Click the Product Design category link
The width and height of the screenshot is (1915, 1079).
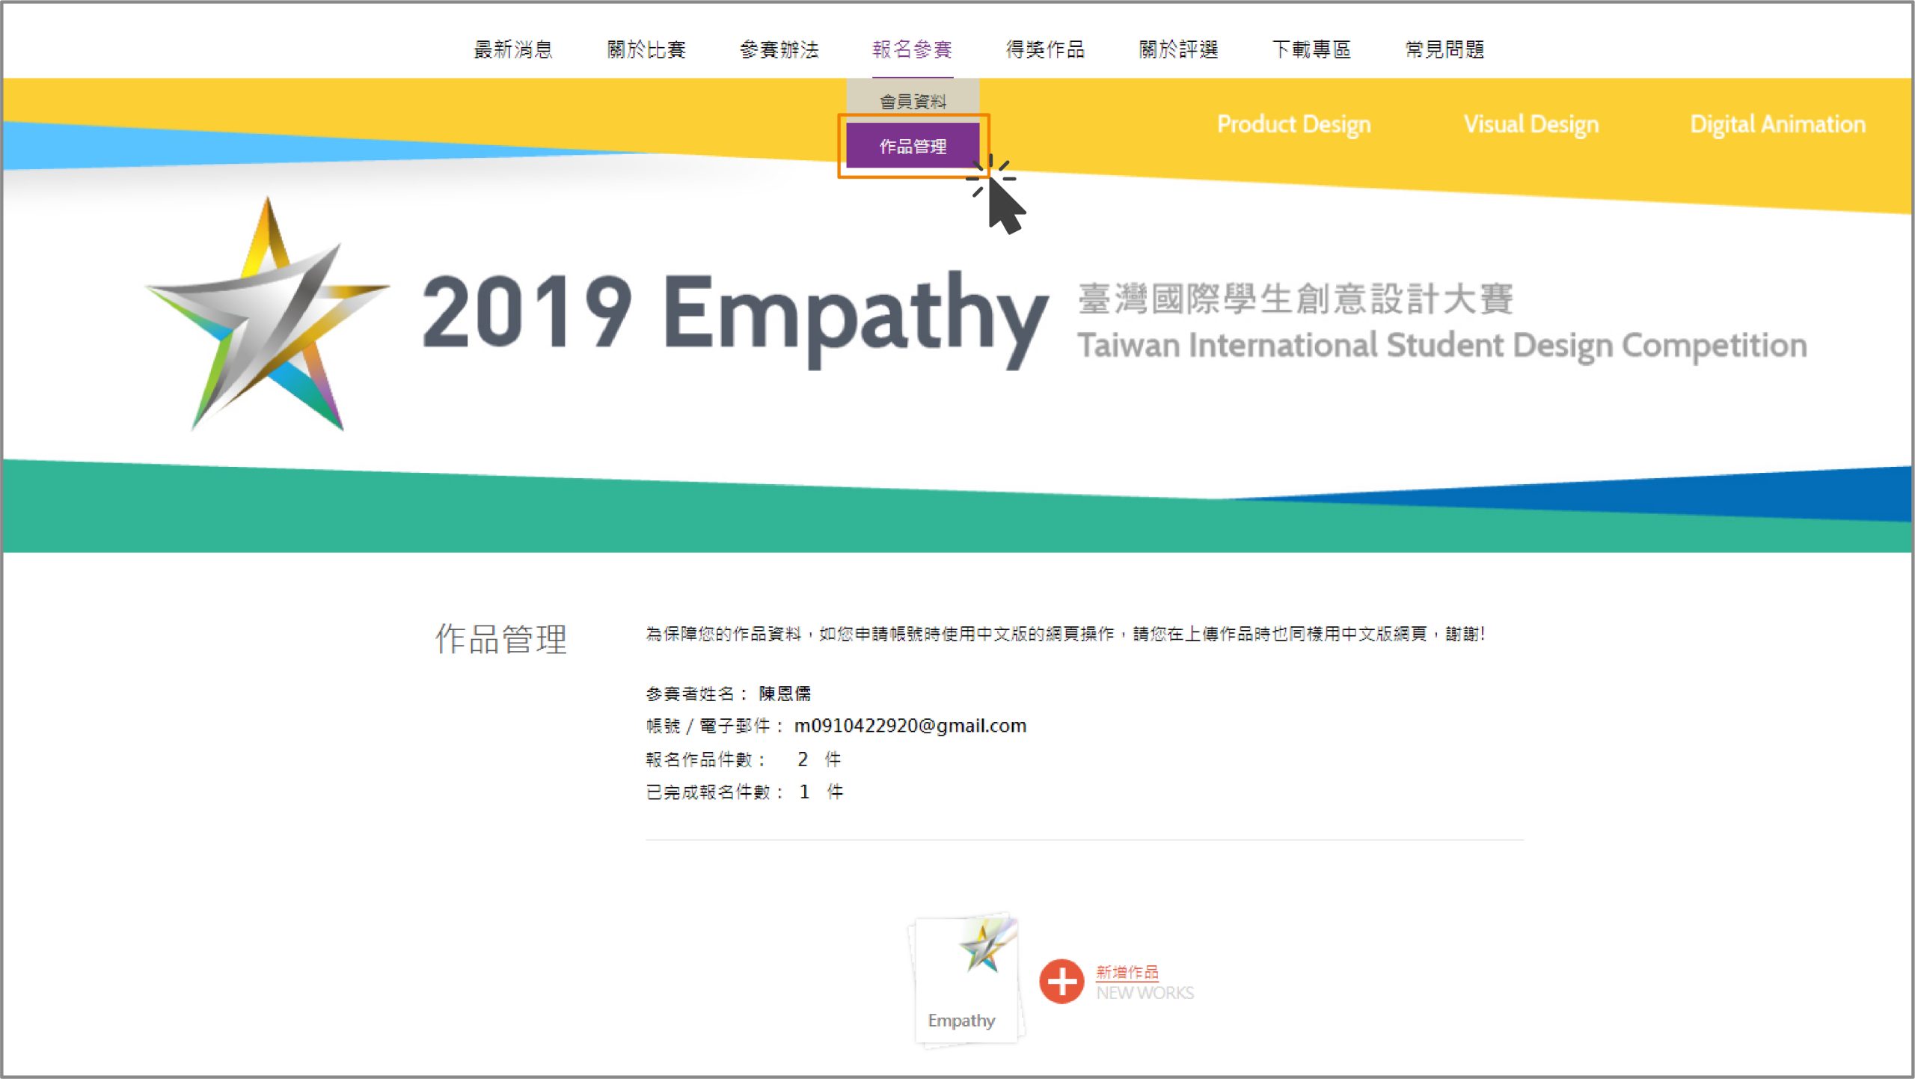1293,124
